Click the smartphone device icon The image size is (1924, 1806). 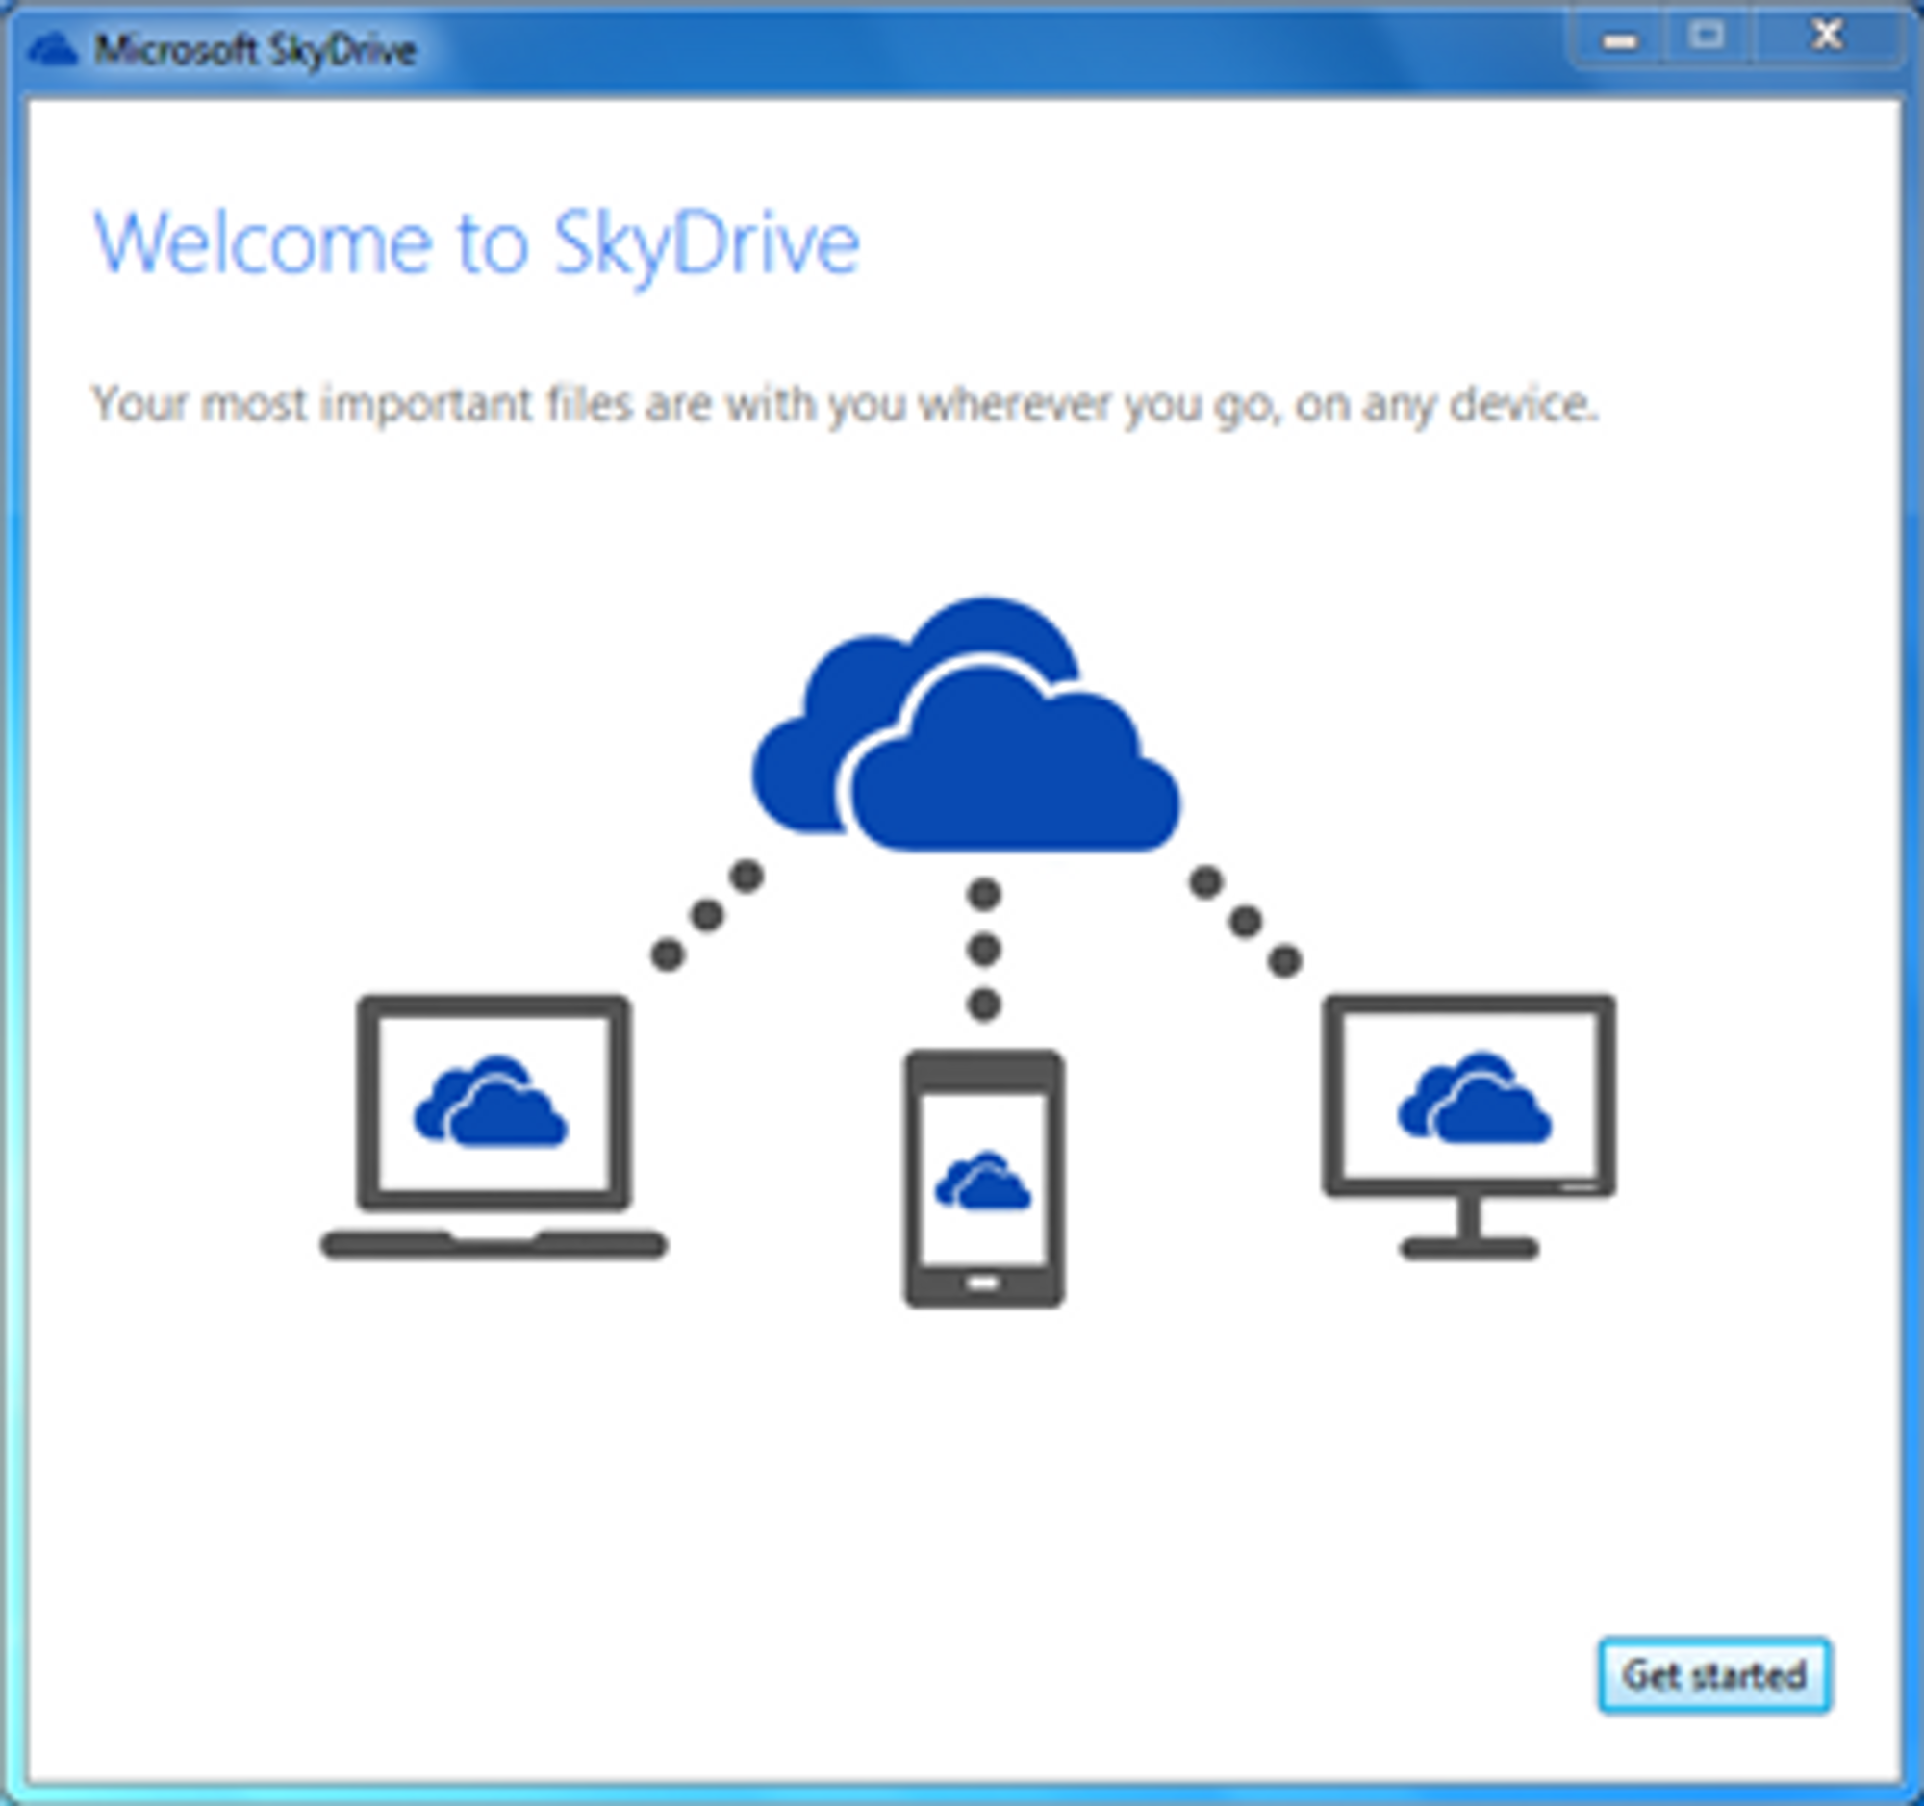[984, 1179]
